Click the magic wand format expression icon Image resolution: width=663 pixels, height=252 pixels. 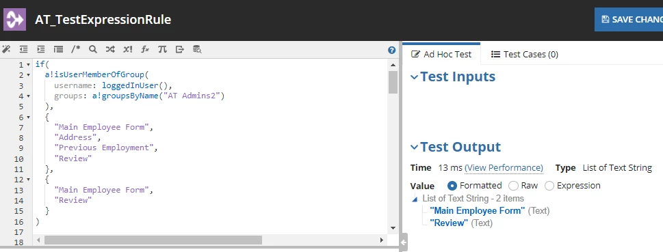6,49
